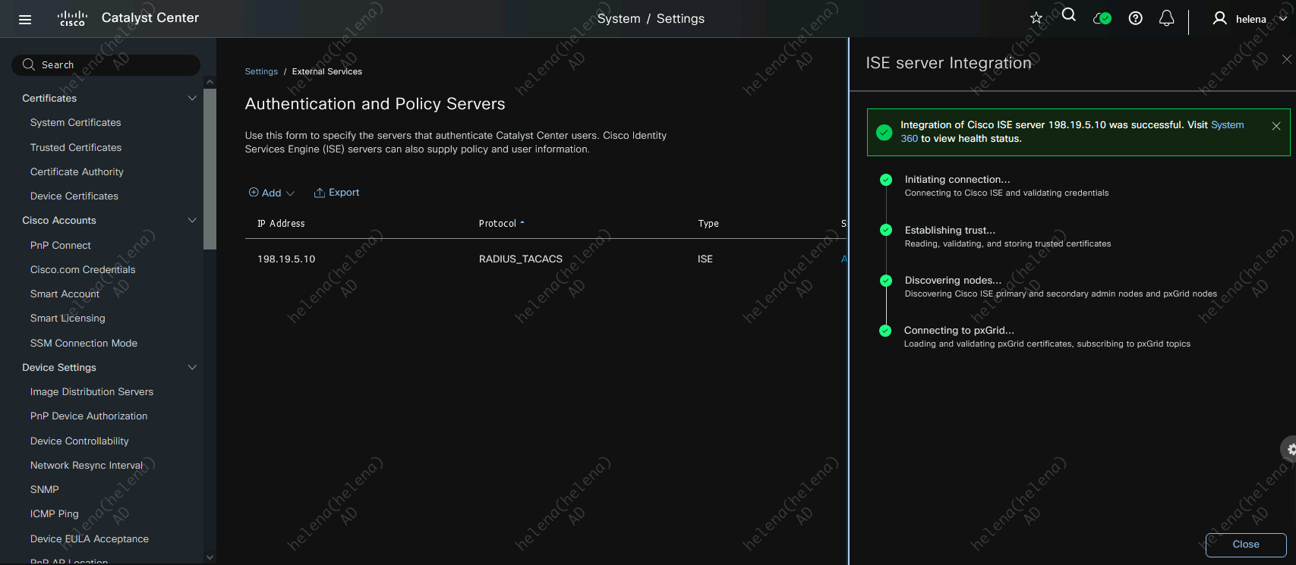Collapse the Certificates section

click(x=192, y=98)
